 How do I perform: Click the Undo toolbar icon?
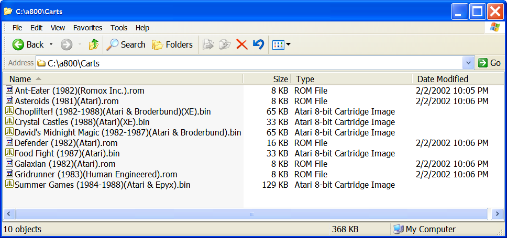point(258,44)
